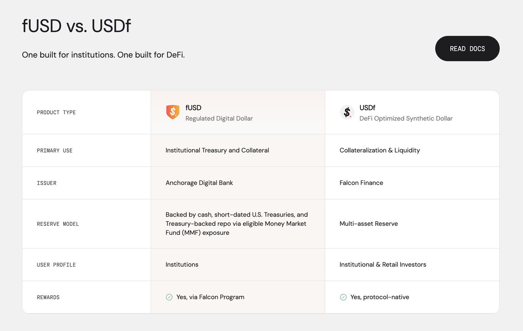Click the PRODUCT TYPE row label
The image size is (523, 331).
pos(56,112)
